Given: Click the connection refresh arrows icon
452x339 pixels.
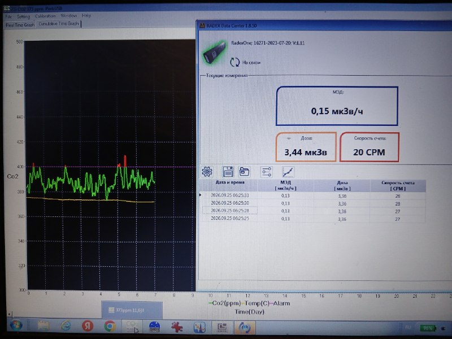Looking at the screenshot, I should (x=235, y=62).
